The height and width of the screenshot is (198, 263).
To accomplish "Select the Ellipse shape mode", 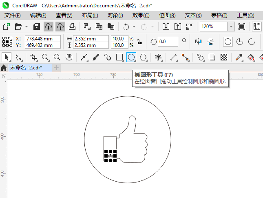I will (228, 42).
